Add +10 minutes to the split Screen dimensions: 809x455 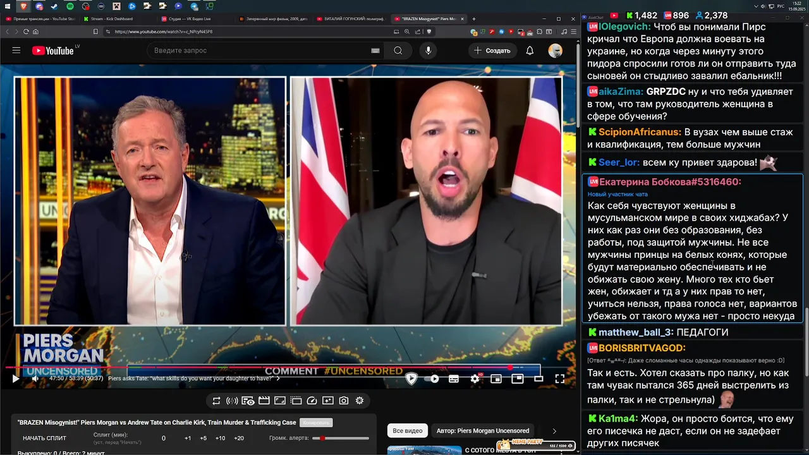pos(220,438)
